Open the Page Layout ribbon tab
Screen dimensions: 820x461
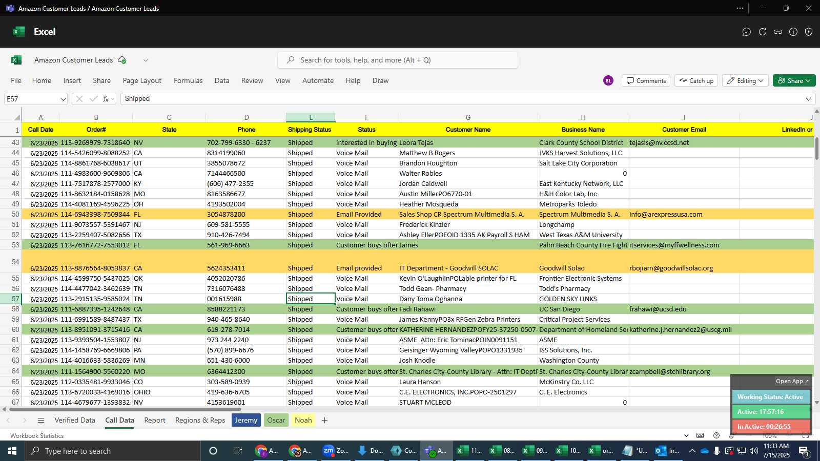142,80
